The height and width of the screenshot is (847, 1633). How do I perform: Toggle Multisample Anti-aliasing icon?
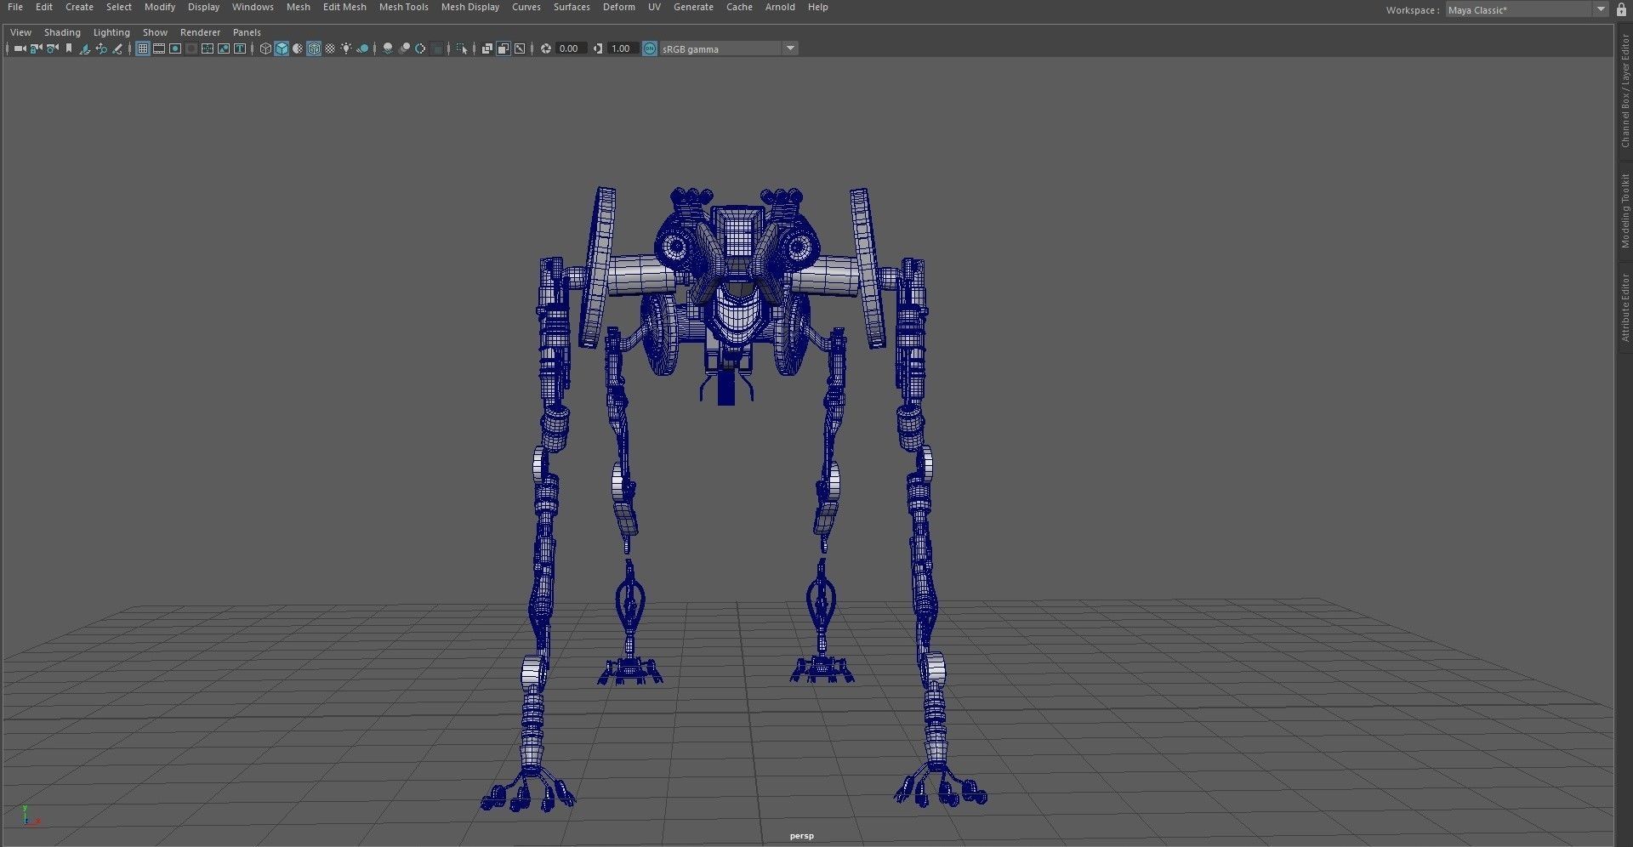tap(420, 48)
